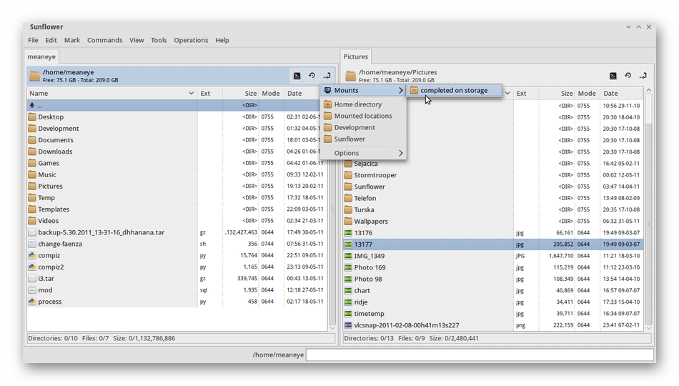The width and height of the screenshot is (679, 386).
Task: Focus the command line input field
Action: pyautogui.click(x=480, y=355)
